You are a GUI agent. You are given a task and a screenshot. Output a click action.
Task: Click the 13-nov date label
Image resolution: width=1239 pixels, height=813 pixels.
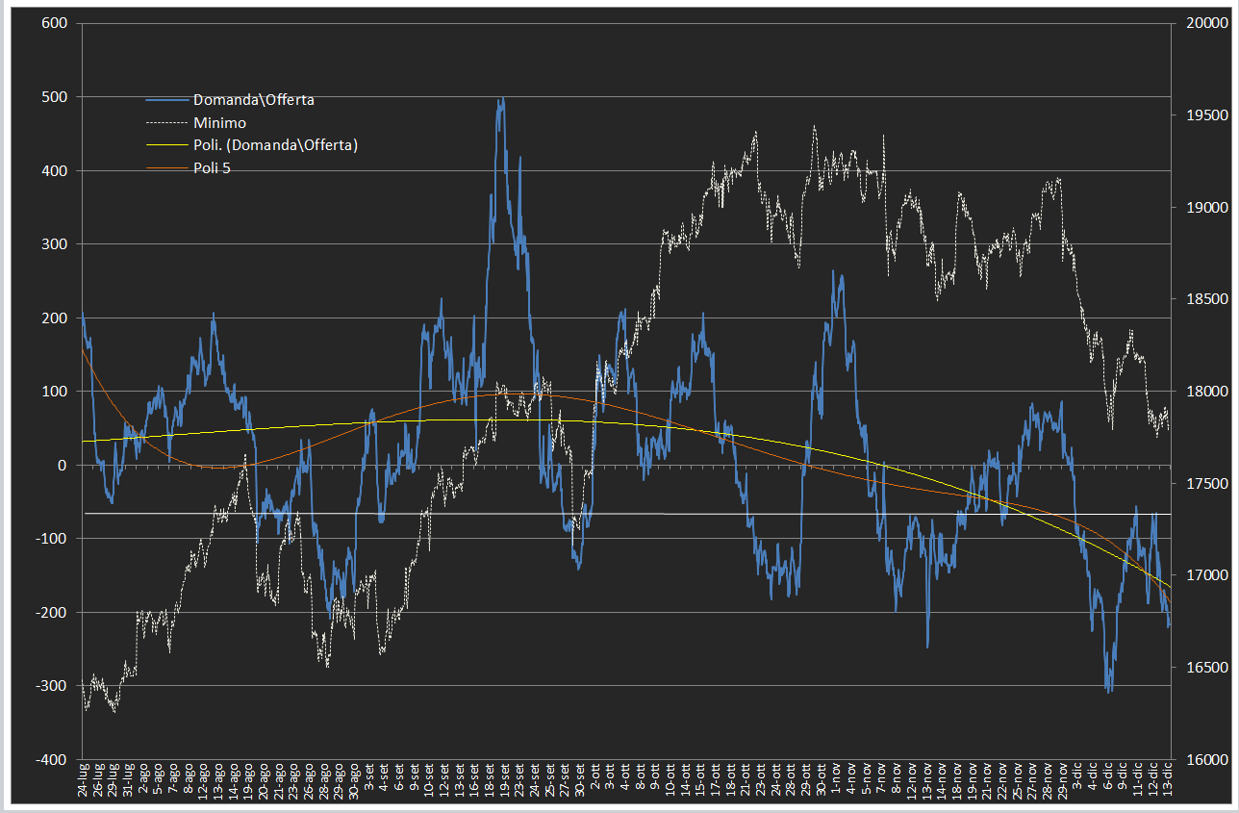[x=925, y=781]
